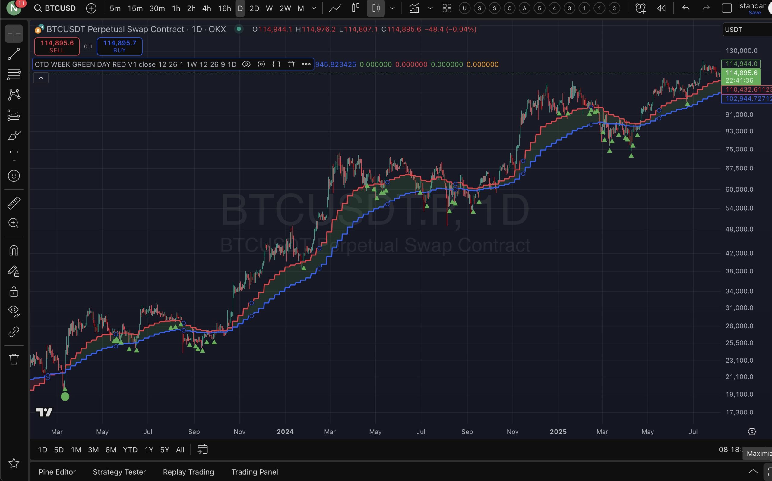Switch to the Strategy Tester tab
The height and width of the screenshot is (481, 772).
tap(119, 472)
